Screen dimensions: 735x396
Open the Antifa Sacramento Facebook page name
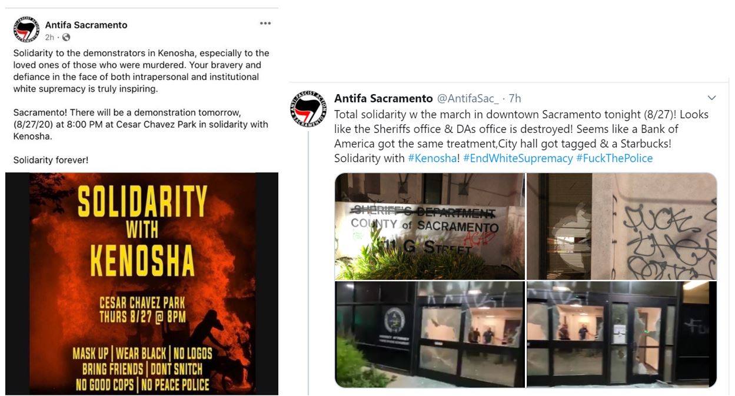[x=86, y=25]
